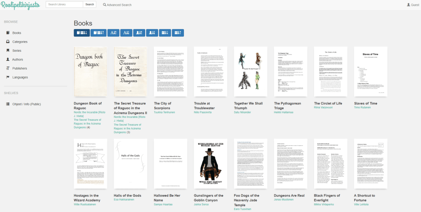The height and width of the screenshot is (212, 421).
Task: Sort by publishing date, newest first
Action: [165, 33]
